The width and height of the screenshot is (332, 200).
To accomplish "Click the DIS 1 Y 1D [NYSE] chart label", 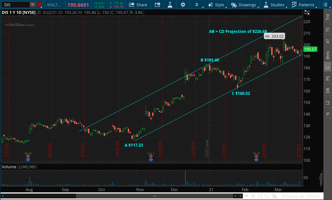I will 18,12.
